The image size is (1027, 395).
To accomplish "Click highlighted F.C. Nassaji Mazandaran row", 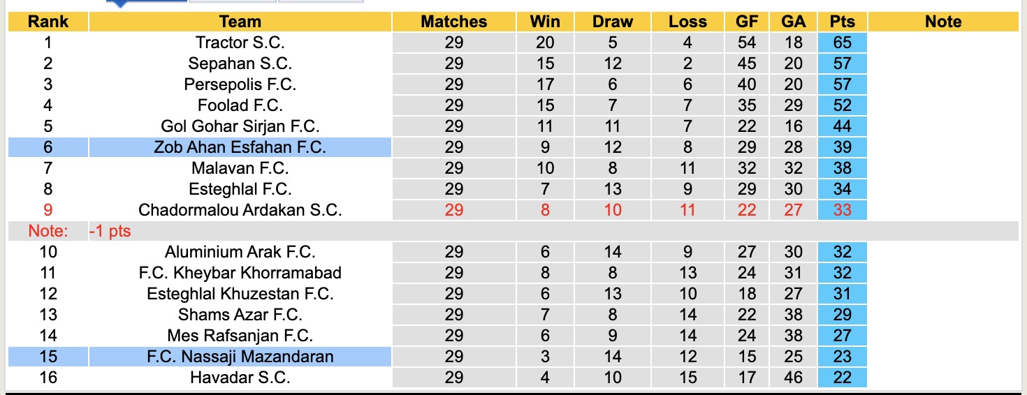I will click(240, 357).
